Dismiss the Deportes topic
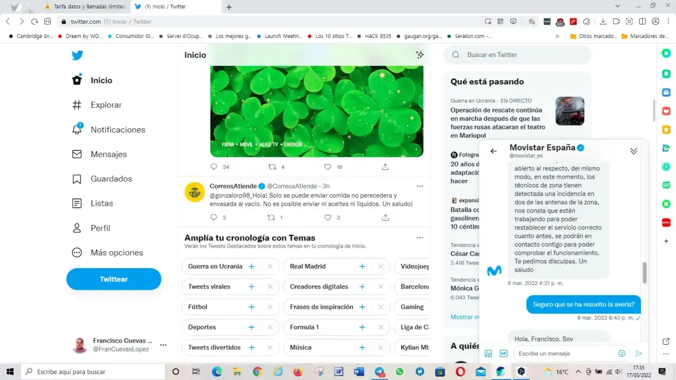 point(270,327)
